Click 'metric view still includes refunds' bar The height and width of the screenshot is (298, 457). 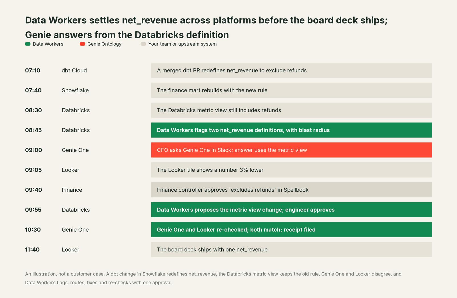tap(291, 110)
